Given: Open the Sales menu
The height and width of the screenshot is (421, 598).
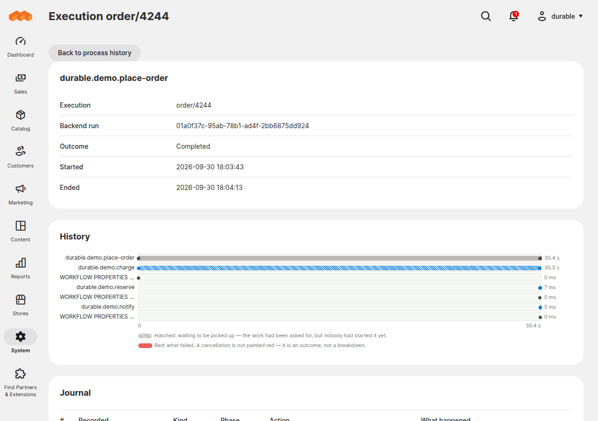Looking at the screenshot, I should 21,84.
